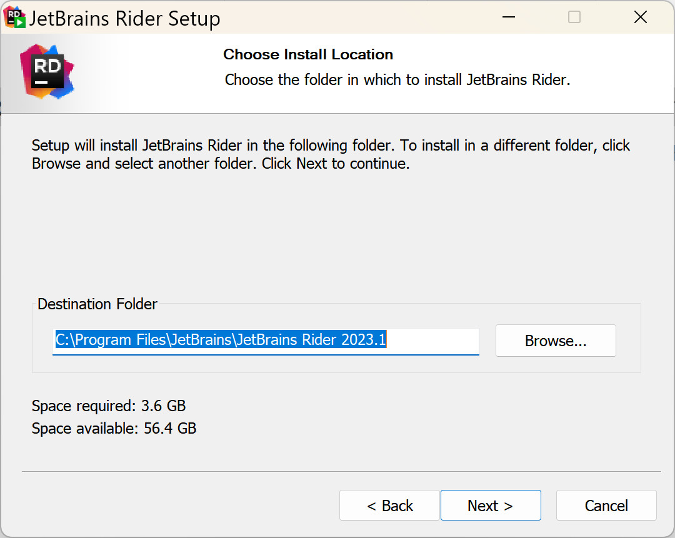Click the 'Setup will install JetBrains Rider' paragraph
This screenshot has width=675, height=538.
coord(331,154)
